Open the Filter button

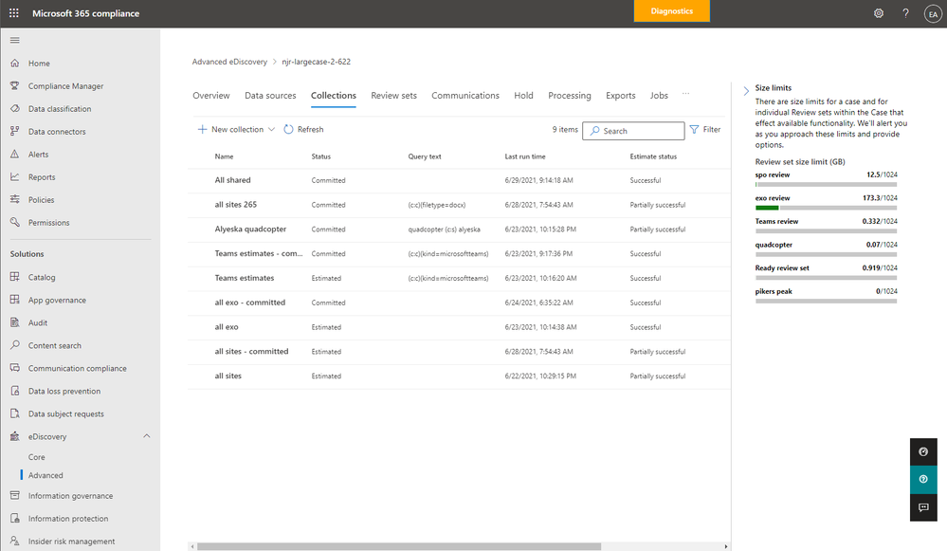705,129
